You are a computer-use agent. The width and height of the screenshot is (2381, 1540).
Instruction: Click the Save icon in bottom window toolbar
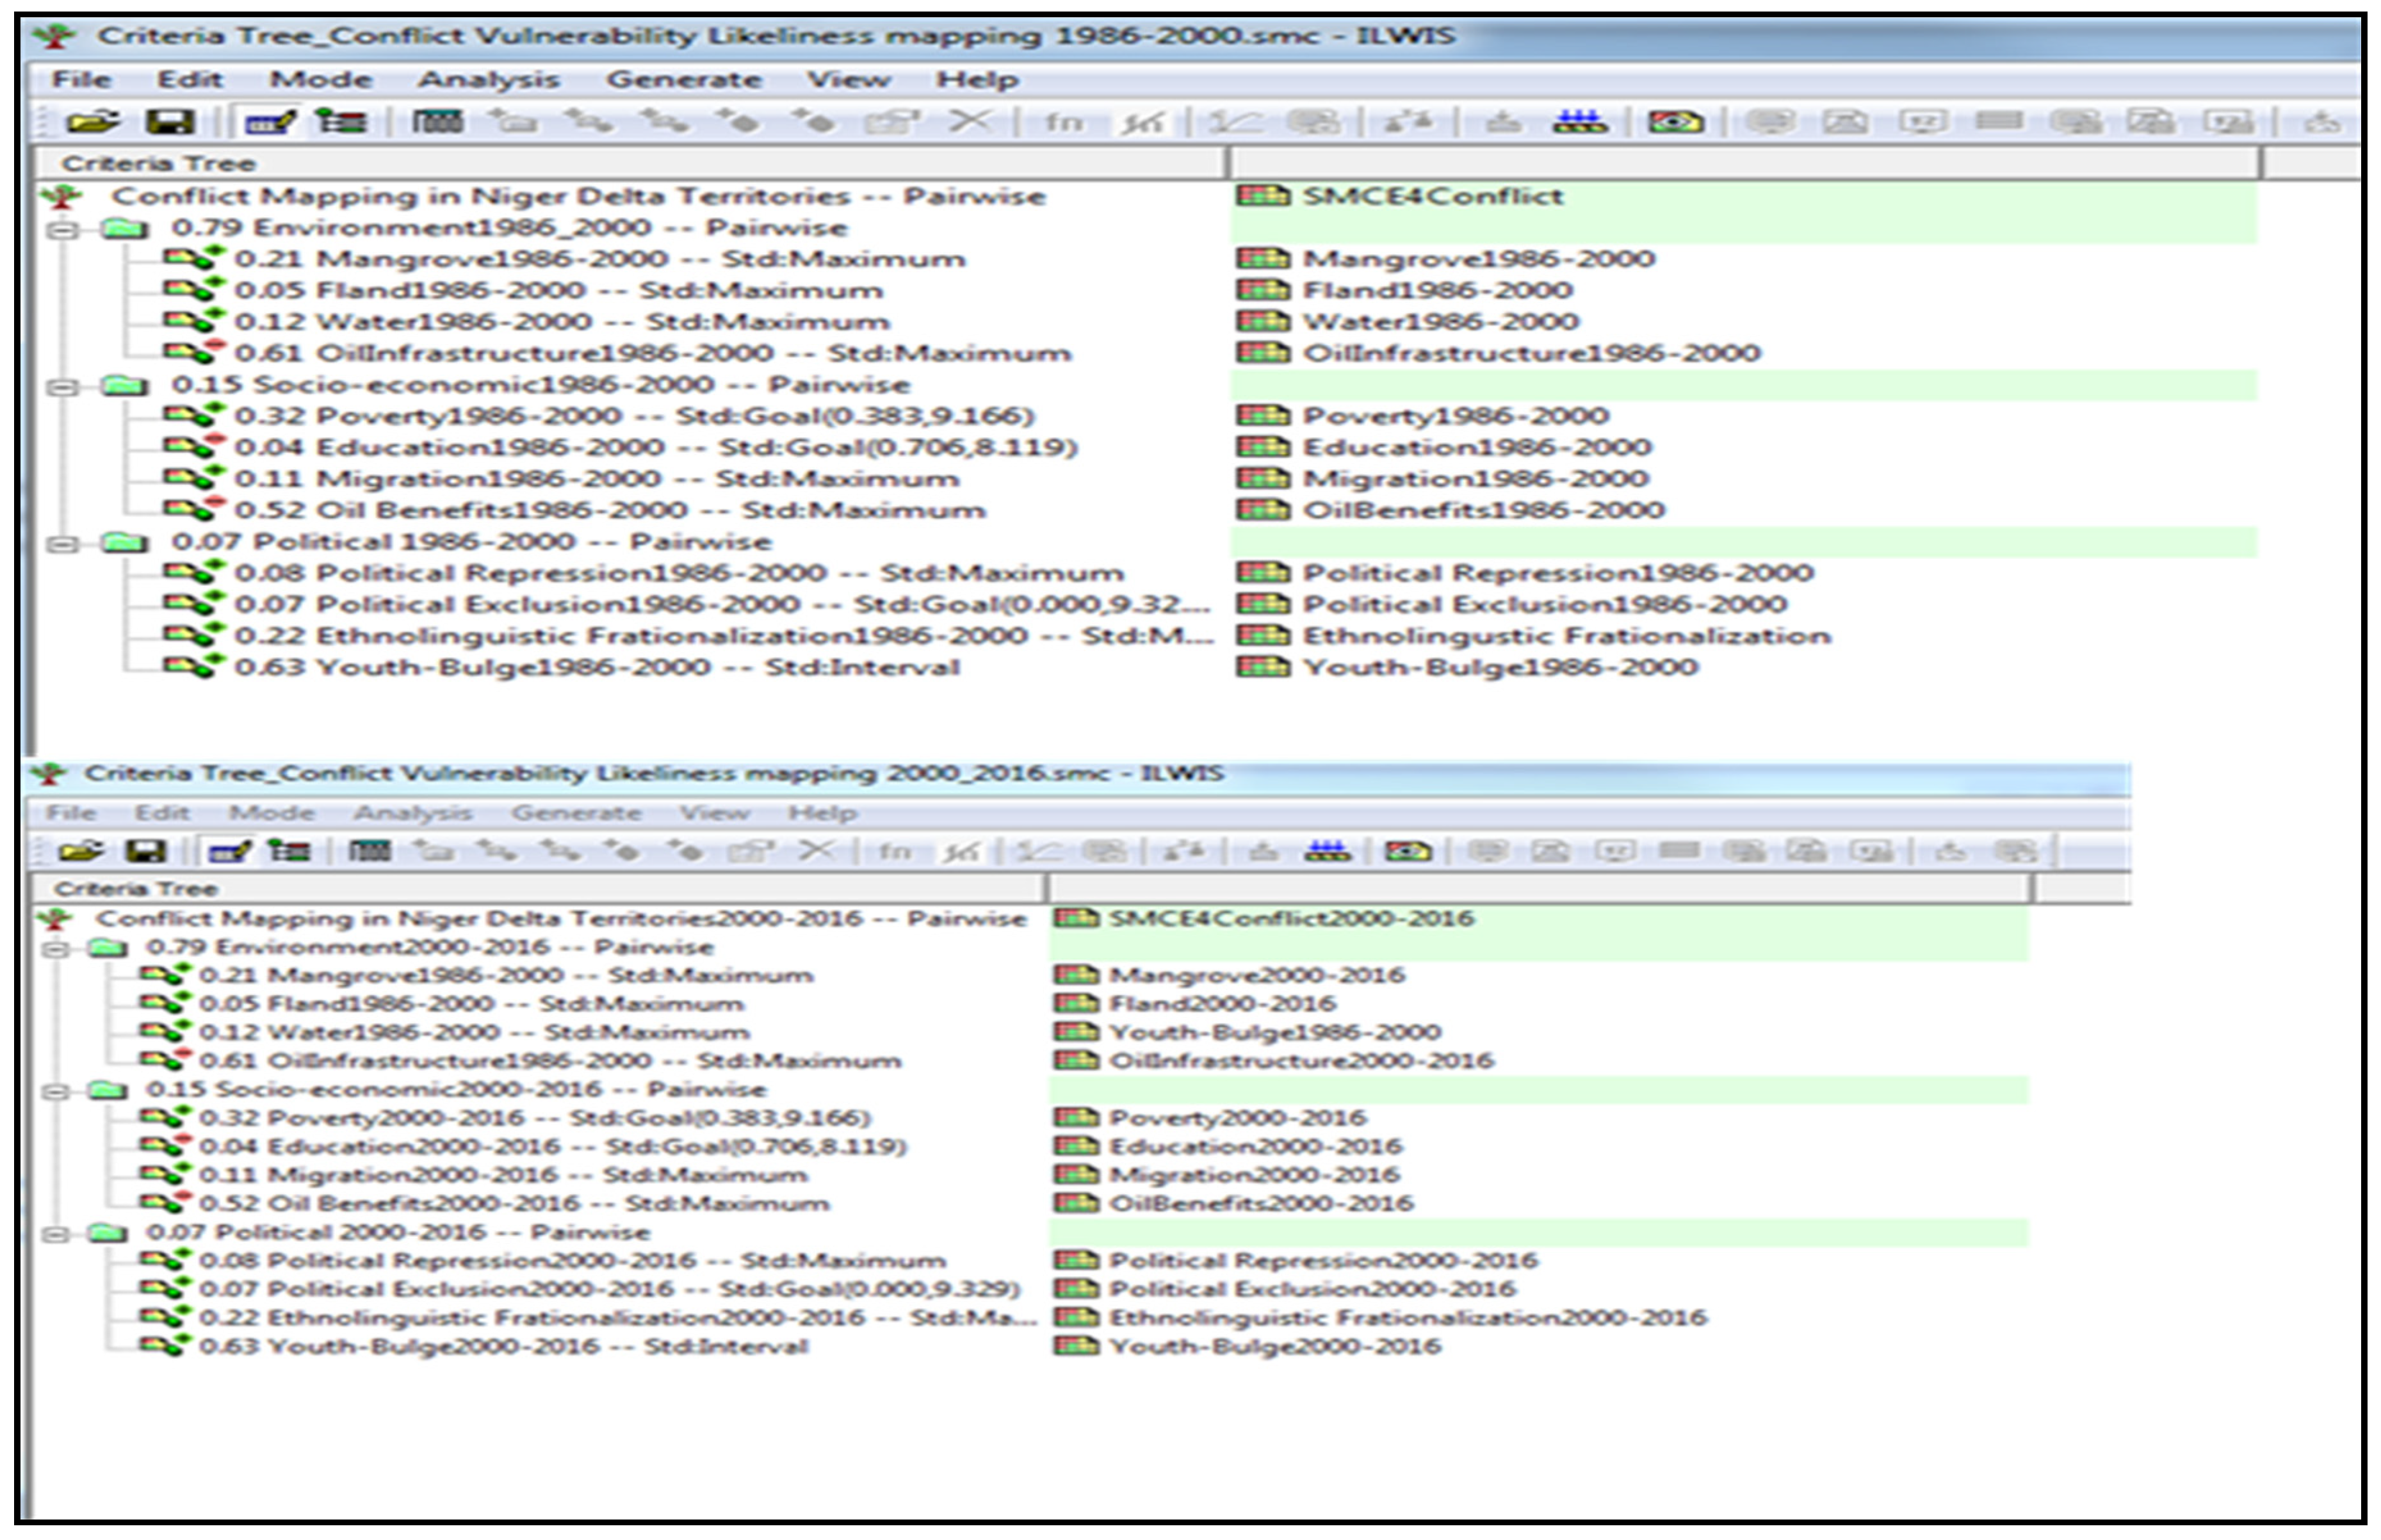click(146, 852)
